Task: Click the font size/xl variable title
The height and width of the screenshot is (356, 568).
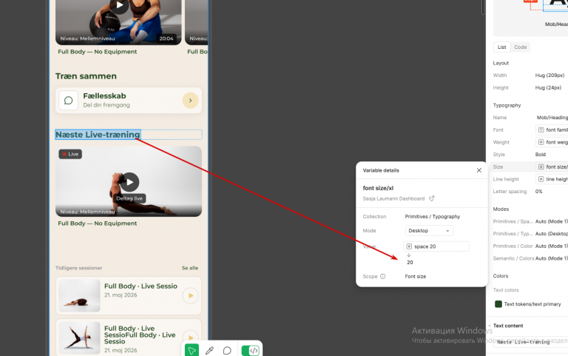Action: (378, 188)
